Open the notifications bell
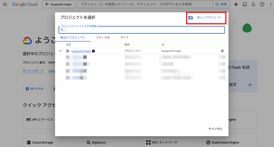Image resolution: width=274 pixels, height=147 pixels. (x=253, y=4)
